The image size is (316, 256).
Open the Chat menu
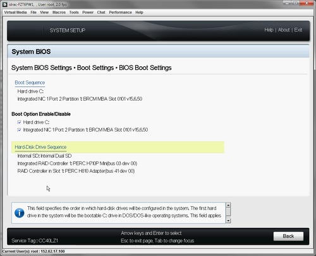point(101,13)
